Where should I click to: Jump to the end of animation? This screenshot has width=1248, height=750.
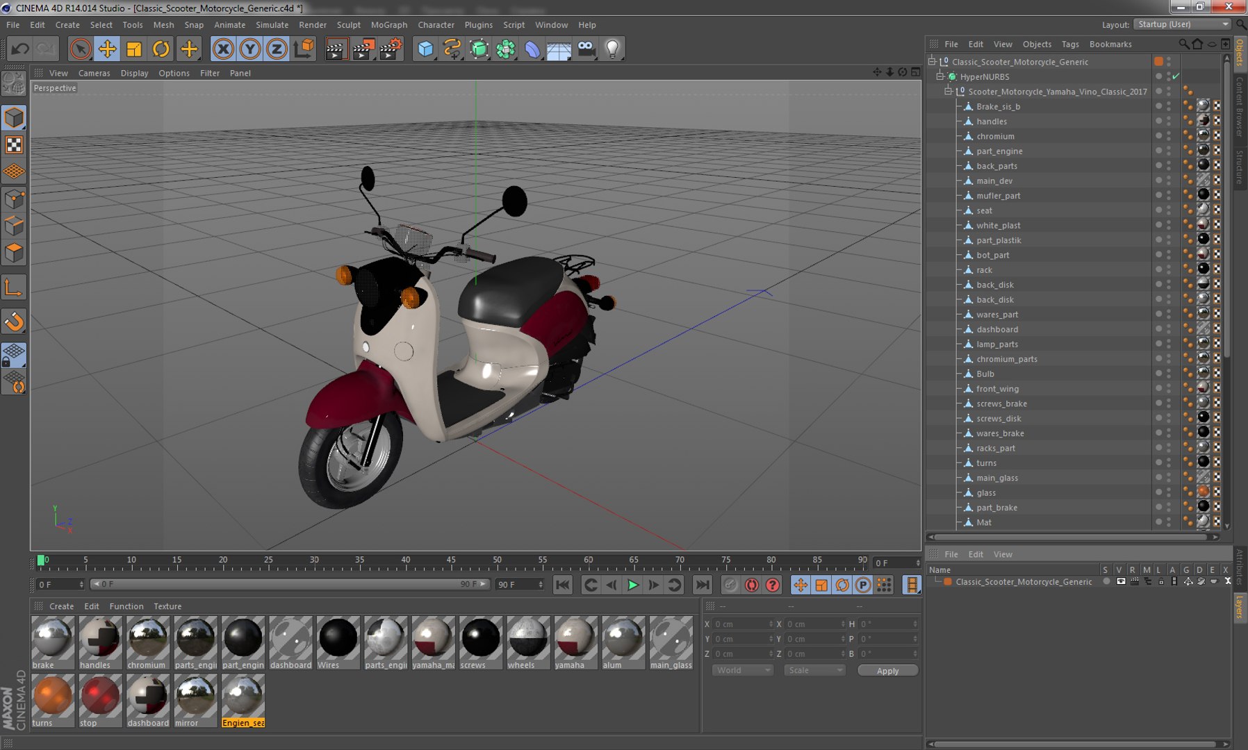(702, 585)
